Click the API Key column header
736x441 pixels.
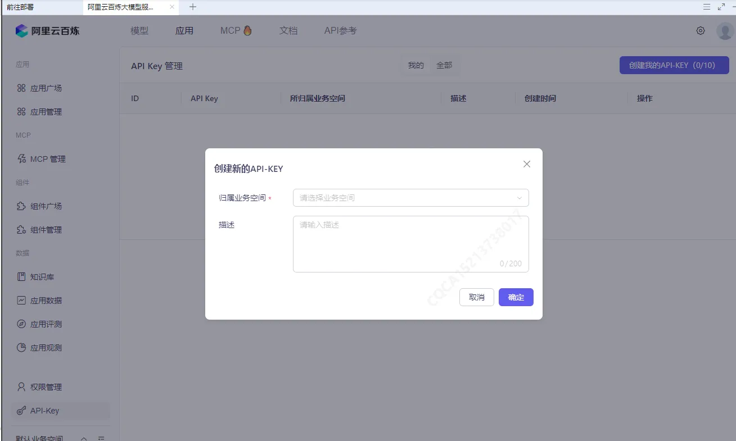point(204,98)
